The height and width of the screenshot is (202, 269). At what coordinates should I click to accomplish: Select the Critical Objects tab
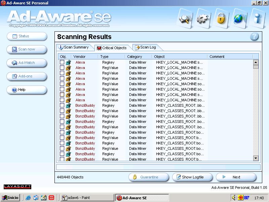click(x=113, y=48)
